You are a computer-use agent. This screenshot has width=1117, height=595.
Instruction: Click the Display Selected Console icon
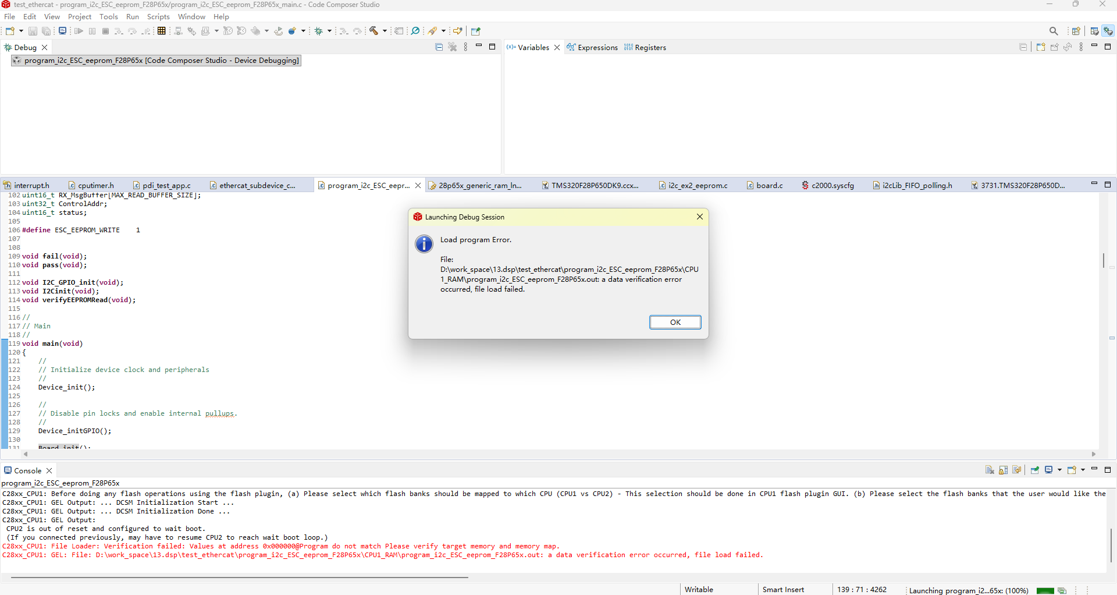click(x=1048, y=470)
